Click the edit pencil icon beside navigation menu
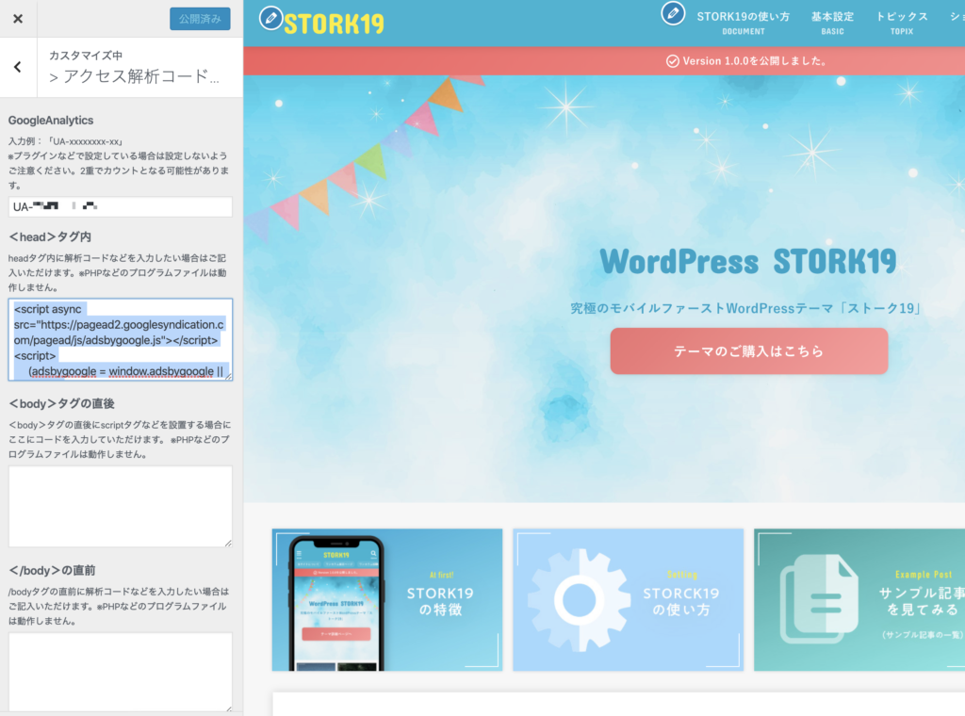 (673, 13)
